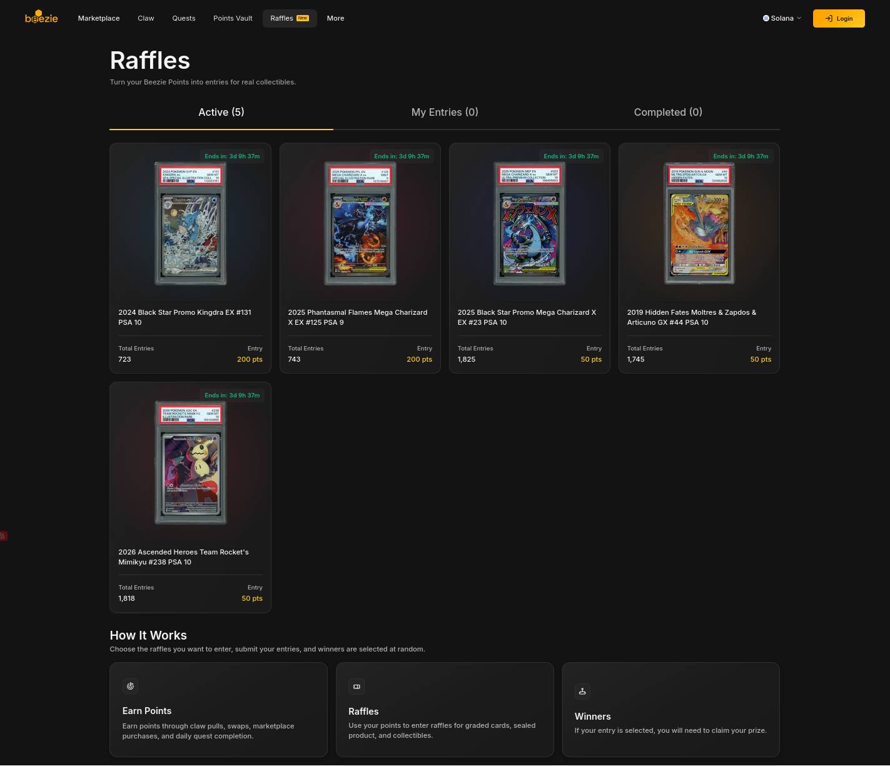Click the 'Turn your Beezie Points into entries' subtitle

point(203,82)
